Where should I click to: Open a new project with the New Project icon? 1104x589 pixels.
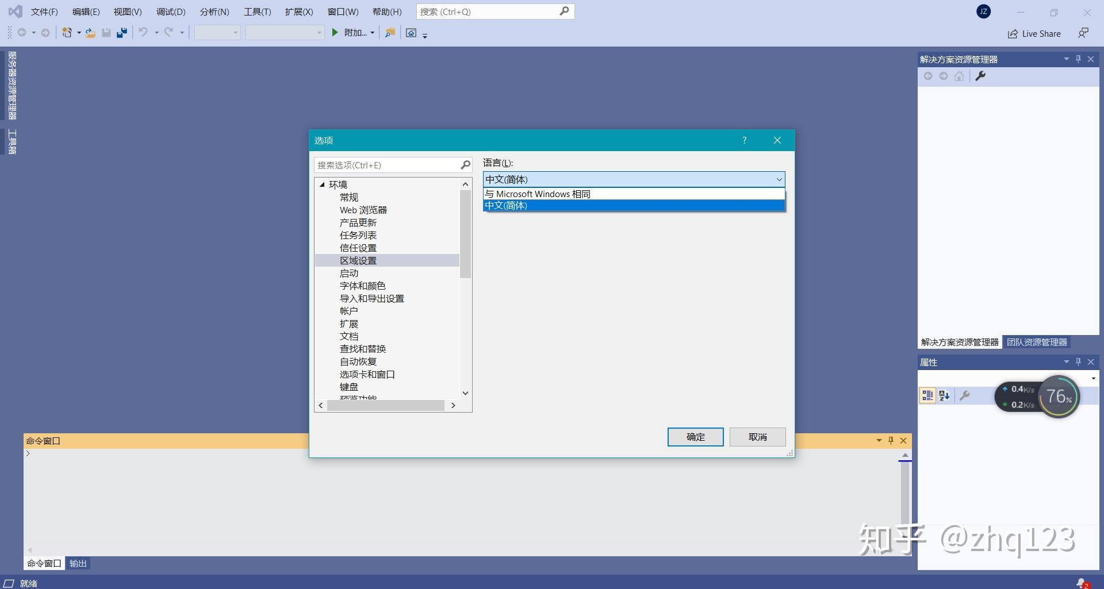tap(67, 32)
